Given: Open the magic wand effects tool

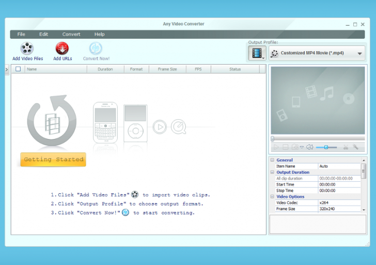Looking at the screenshot, I should (x=355, y=147).
